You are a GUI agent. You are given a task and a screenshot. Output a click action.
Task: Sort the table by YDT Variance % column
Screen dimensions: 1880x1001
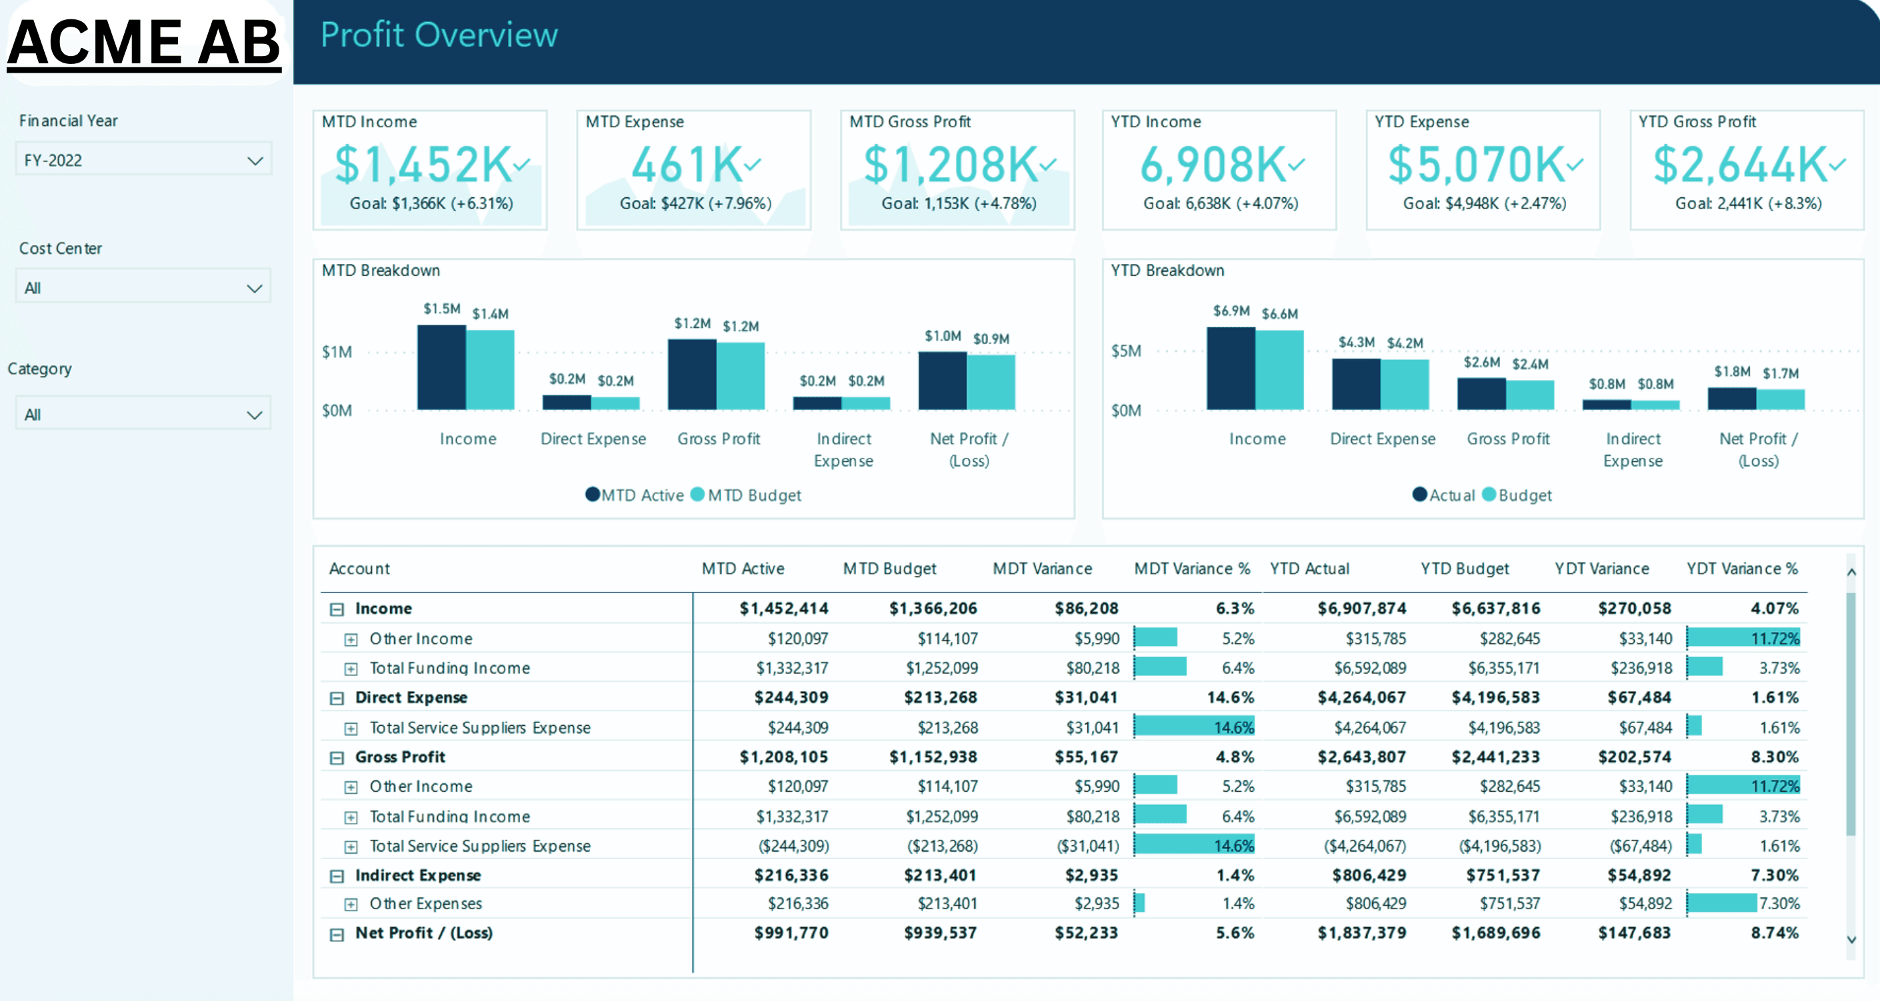pos(1741,568)
